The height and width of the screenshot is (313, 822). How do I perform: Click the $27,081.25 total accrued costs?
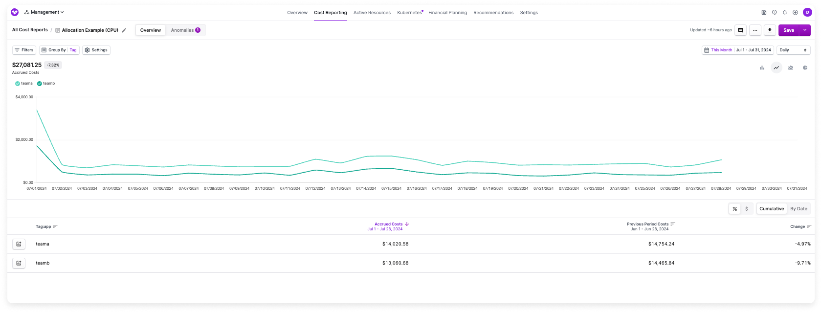pos(27,65)
